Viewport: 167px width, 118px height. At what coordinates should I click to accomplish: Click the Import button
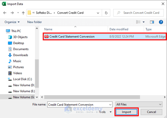pos(126,112)
